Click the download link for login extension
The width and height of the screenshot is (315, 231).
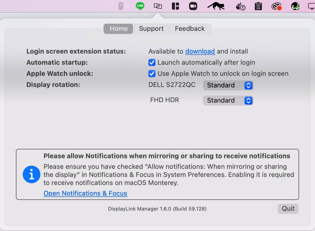[x=200, y=51]
